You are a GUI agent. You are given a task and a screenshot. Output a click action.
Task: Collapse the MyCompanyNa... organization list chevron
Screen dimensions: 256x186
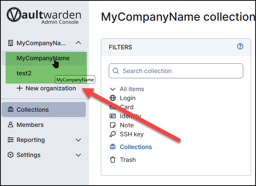click(78, 43)
